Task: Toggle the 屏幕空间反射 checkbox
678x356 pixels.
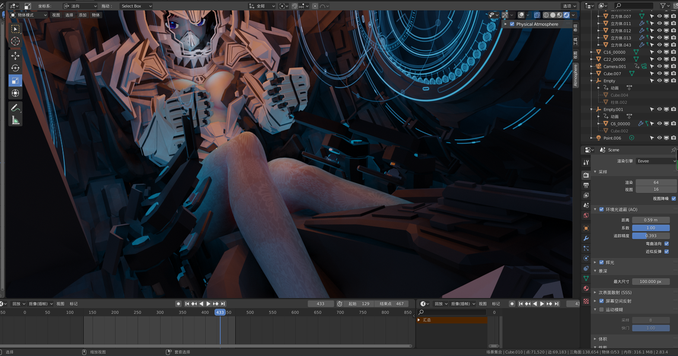Action: click(x=601, y=301)
